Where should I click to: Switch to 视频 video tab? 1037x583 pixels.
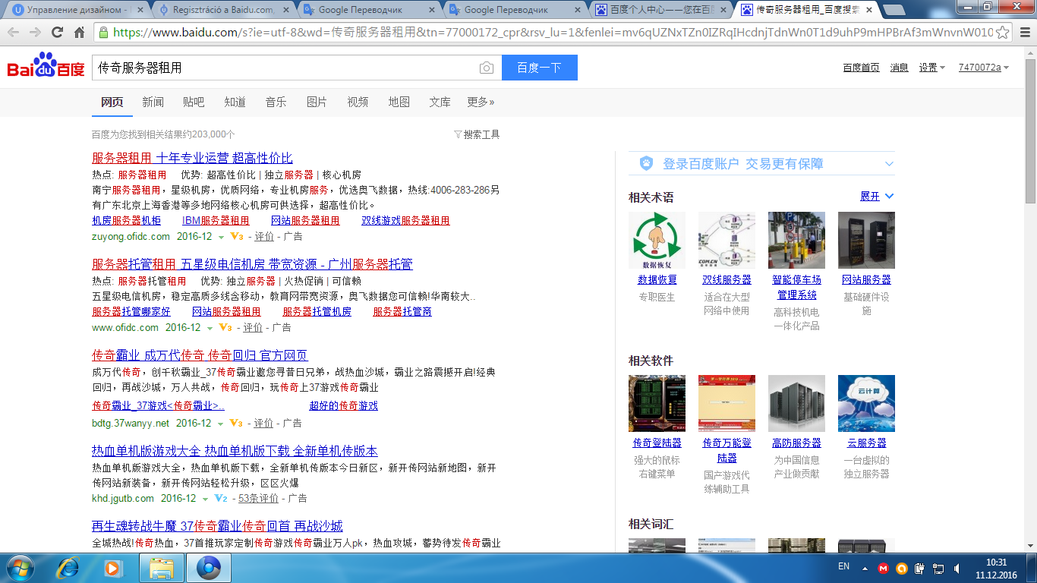click(358, 102)
